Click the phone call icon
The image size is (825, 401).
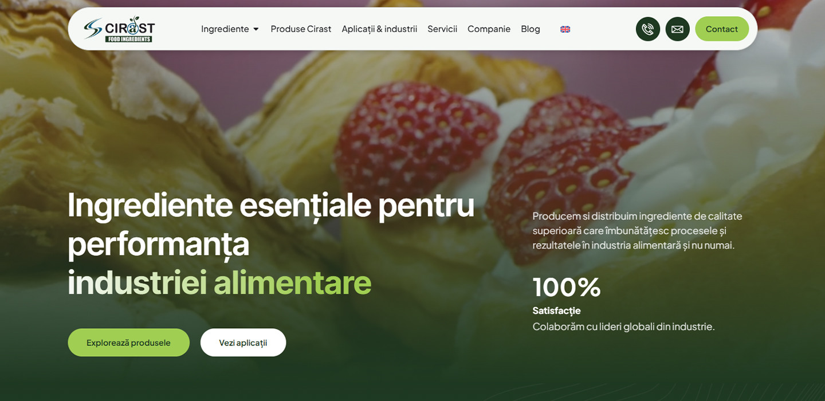point(648,29)
